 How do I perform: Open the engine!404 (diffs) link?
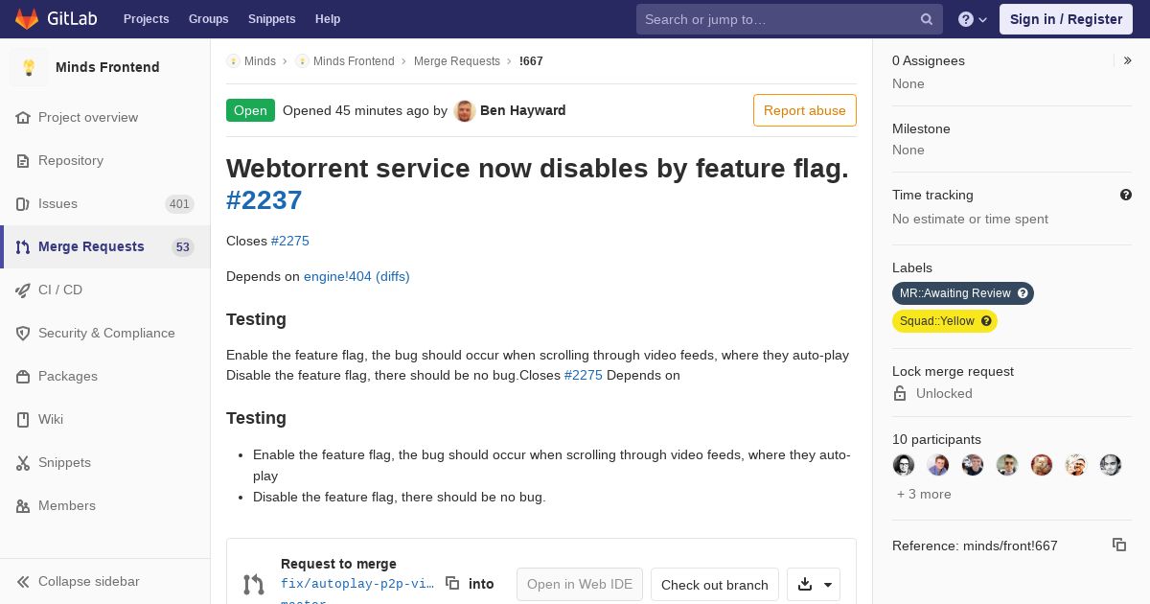(x=356, y=276)
